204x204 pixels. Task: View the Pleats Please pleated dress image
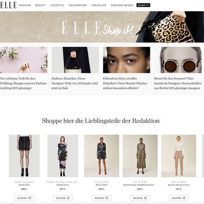tap(63, 156)
